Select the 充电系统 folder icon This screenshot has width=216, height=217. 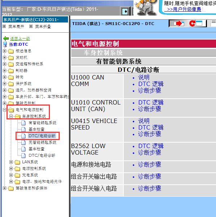click(17, 175)
